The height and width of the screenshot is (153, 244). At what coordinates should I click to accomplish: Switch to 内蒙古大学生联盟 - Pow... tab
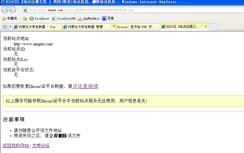(x=37, y=27)
